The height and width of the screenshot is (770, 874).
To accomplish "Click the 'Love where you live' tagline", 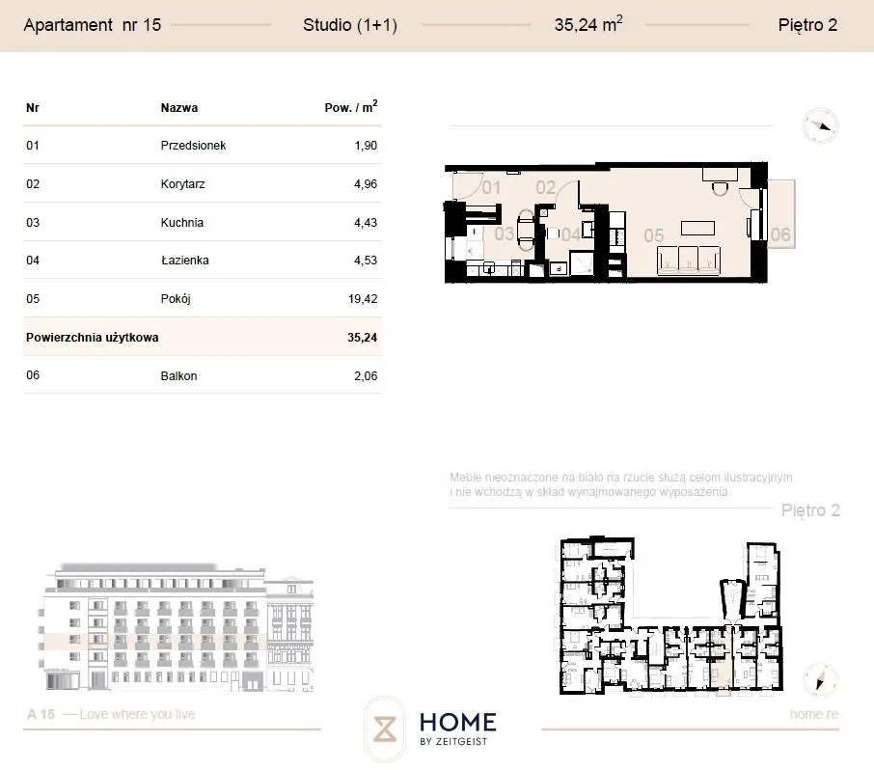I will [137, 714].
